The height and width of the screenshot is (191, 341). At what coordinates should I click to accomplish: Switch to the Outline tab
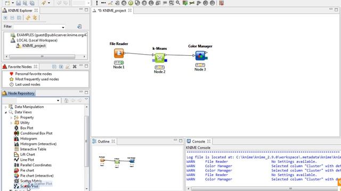click(103, 142)
